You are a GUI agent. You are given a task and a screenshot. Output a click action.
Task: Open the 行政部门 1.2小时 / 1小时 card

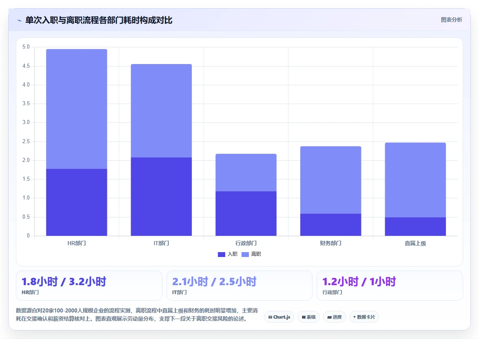(390, 286)
